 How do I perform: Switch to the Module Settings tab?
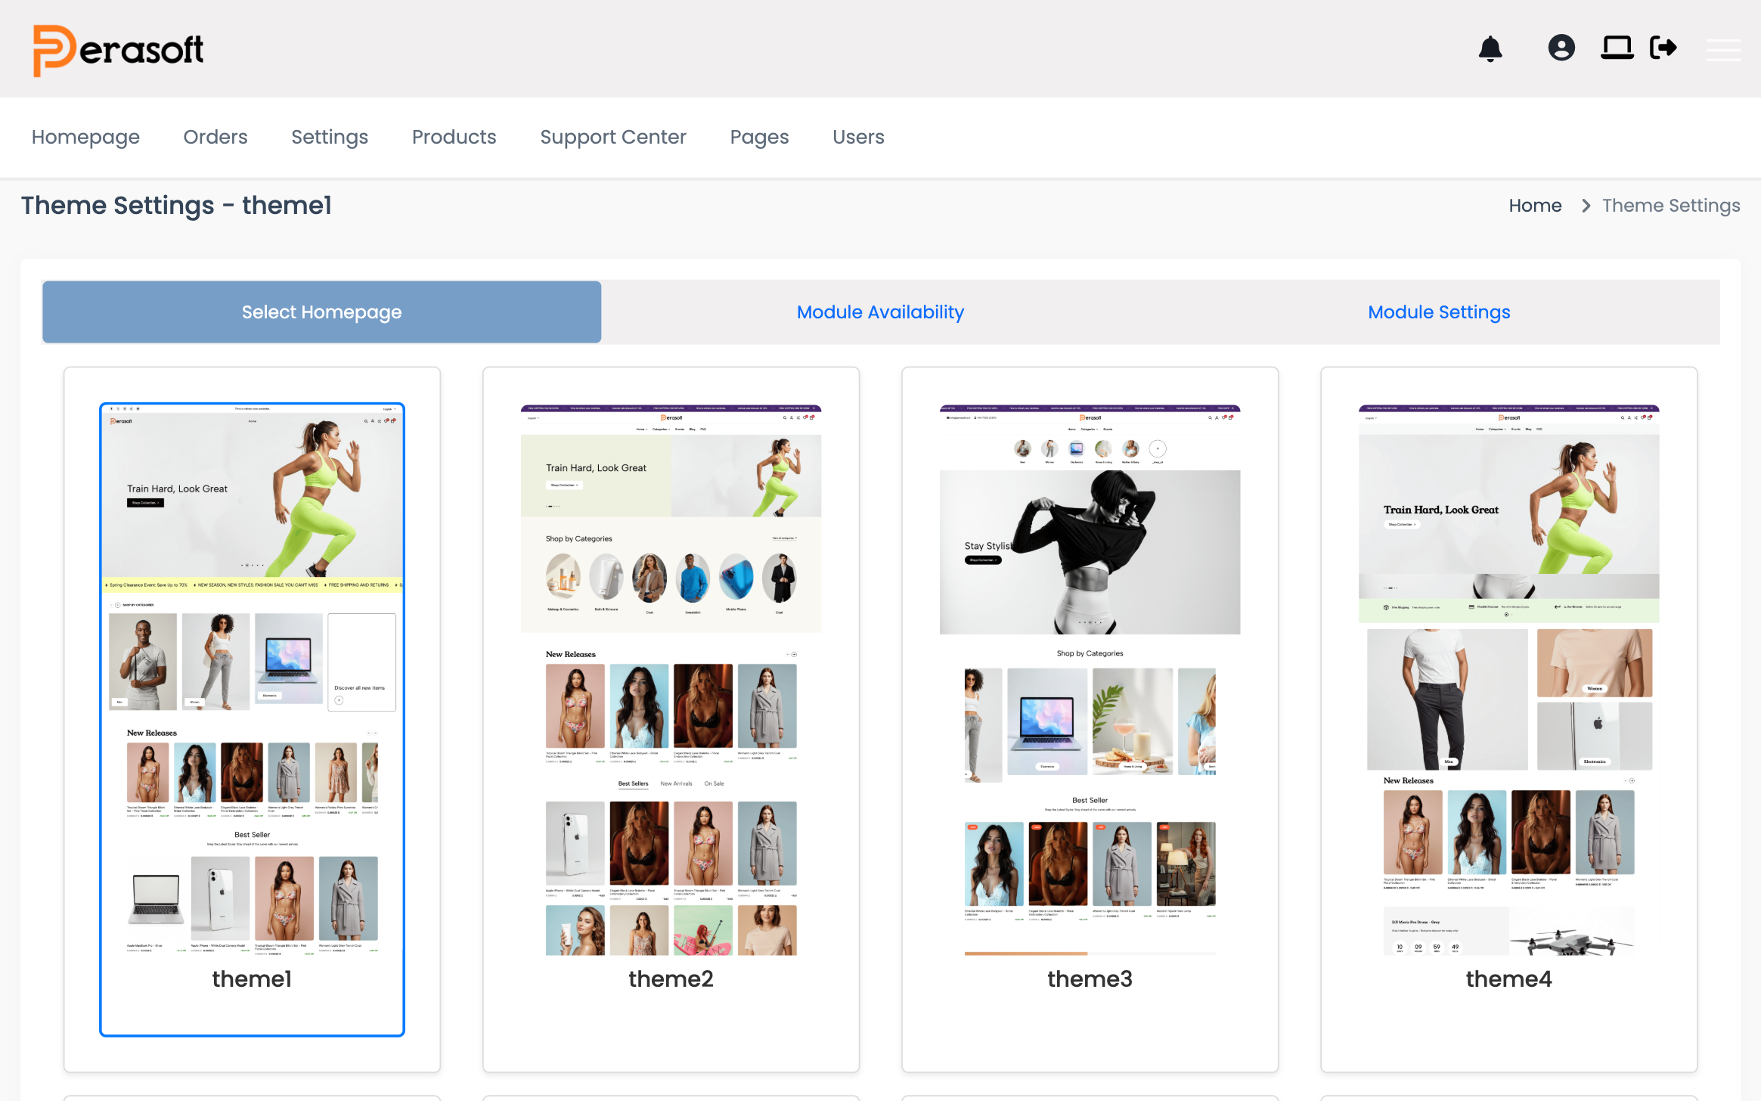pos(1439,312)
